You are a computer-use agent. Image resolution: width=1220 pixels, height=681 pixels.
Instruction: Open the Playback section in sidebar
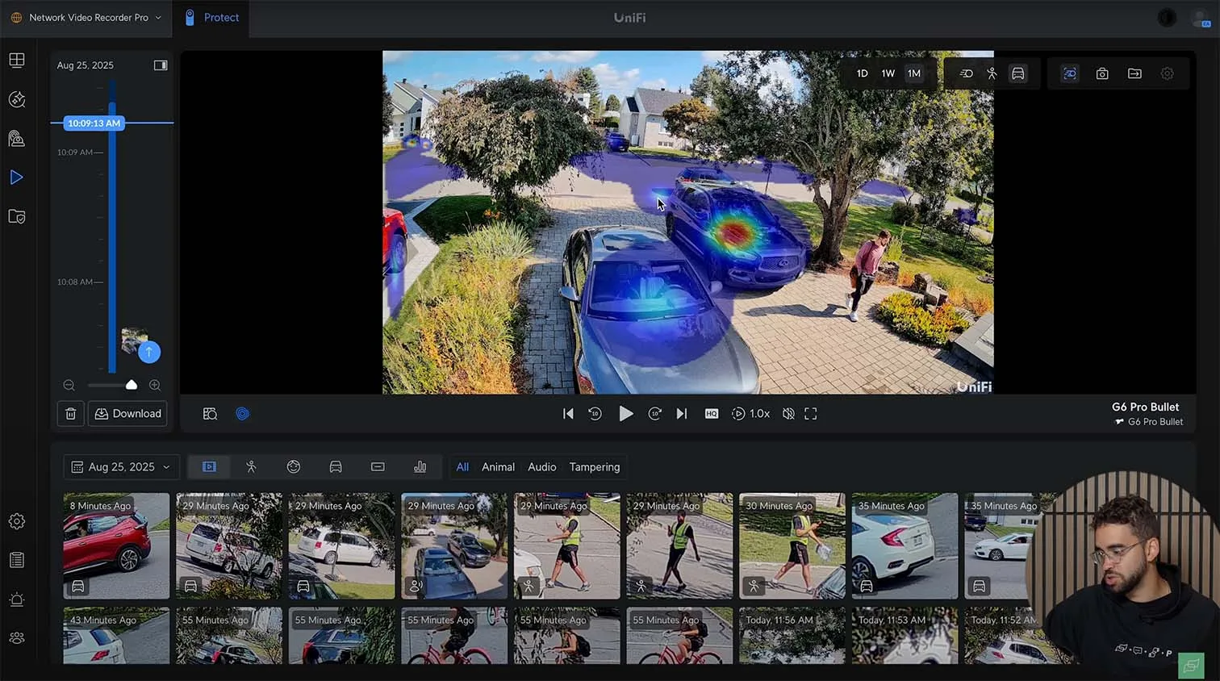(x=17, y=178)
